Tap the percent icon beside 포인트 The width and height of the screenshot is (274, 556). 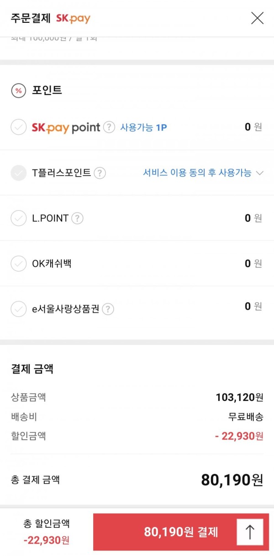[x=19, y=90]
